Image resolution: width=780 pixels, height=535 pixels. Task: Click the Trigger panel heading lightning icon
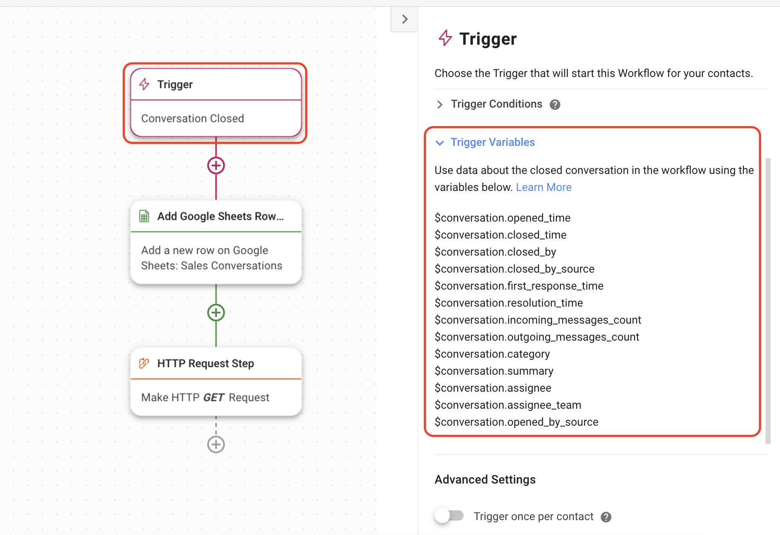(x=445, y=38)
